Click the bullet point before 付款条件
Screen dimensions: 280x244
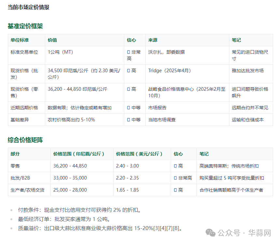[x=12, y=210]
